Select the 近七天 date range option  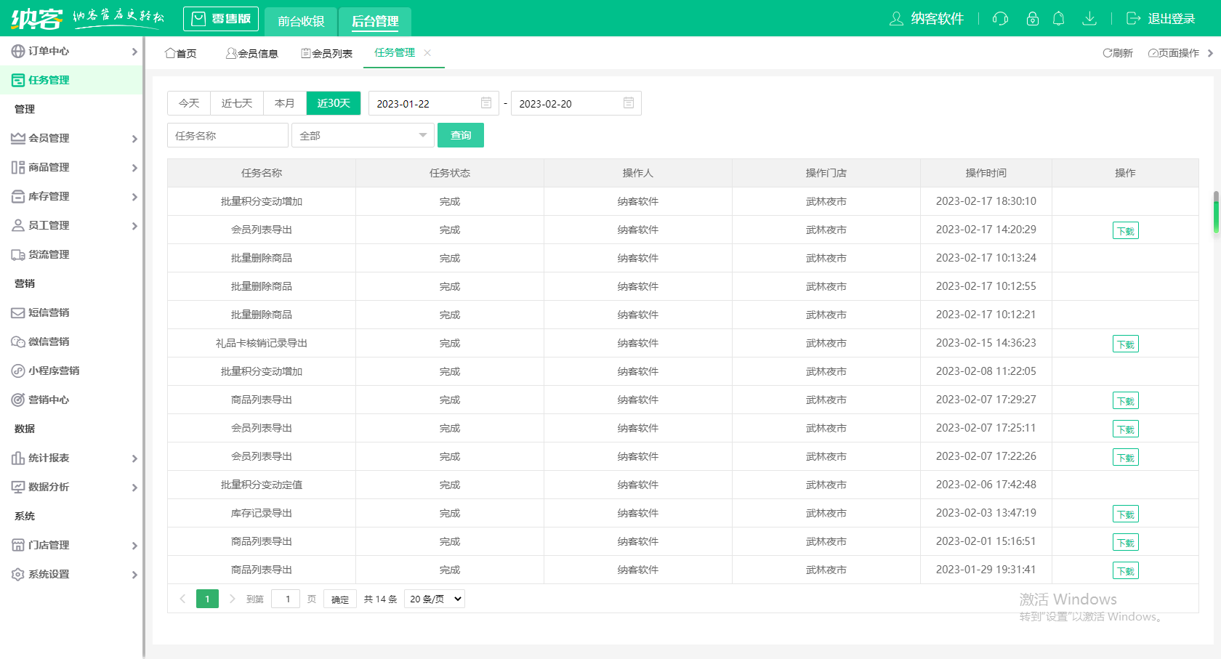237,103
